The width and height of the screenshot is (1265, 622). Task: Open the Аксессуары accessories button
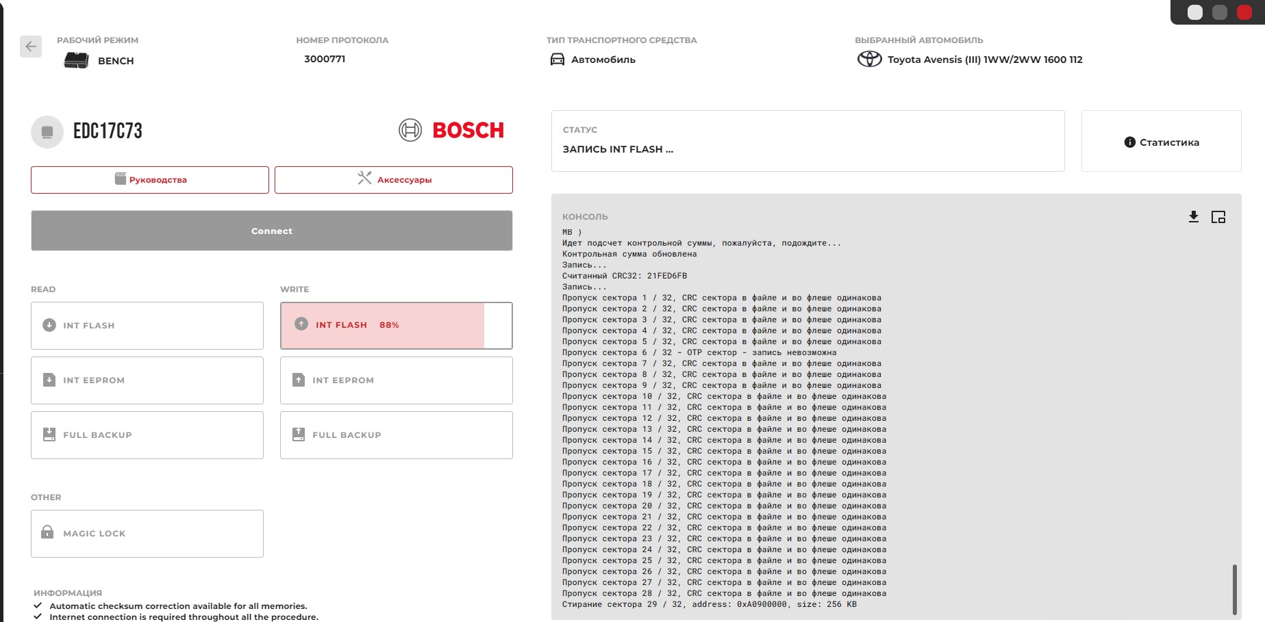click(x=394, y=180)
